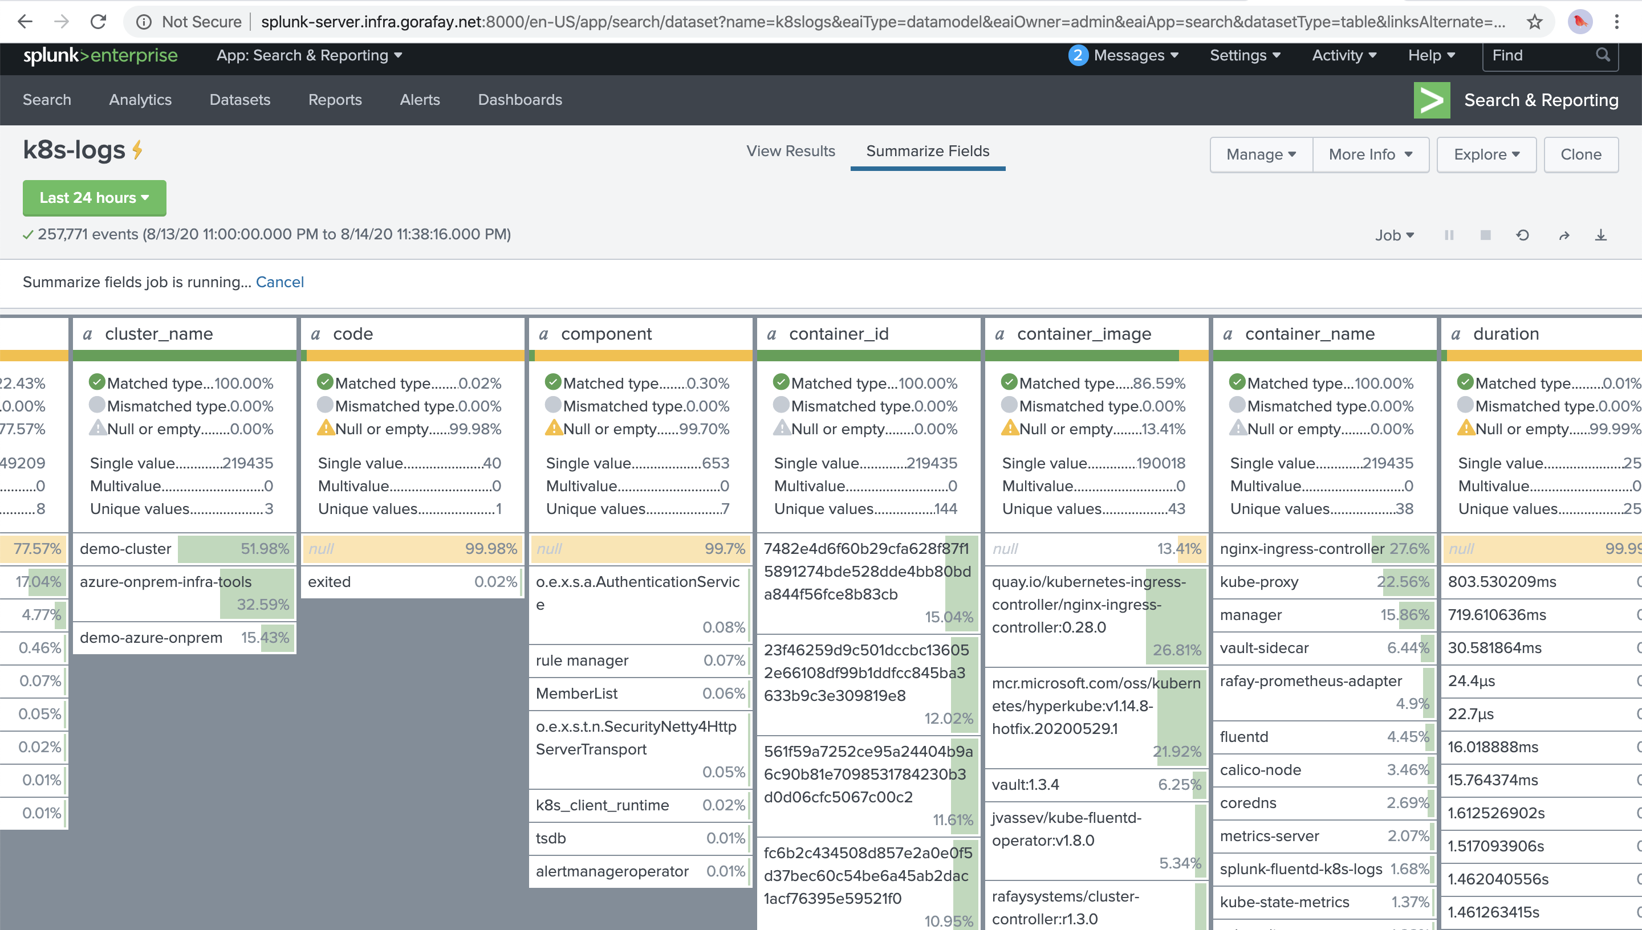Image resolution: width=1642 pixels, height=930 pixels.
Task: Go to the Search nav item
Action: click(47, 100)
